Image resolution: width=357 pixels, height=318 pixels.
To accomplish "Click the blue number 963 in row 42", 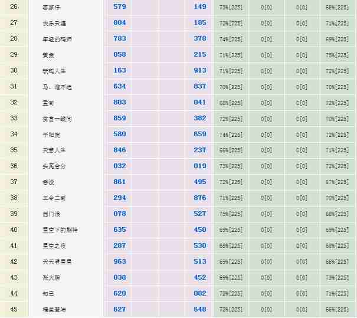I will (x=120, y=261).
